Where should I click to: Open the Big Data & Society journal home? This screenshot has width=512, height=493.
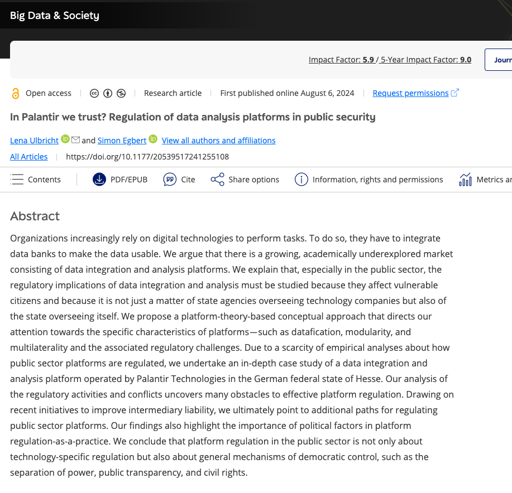[x=55, y=16]
